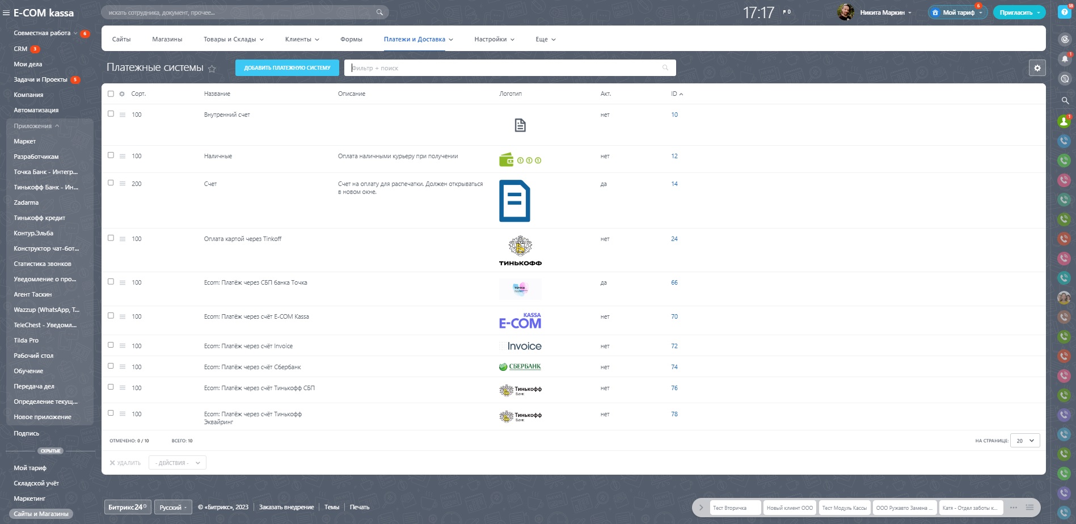The image size is (1076, 524).
Task: Toggle the select-all checkbox in table header
Action: 111,94
